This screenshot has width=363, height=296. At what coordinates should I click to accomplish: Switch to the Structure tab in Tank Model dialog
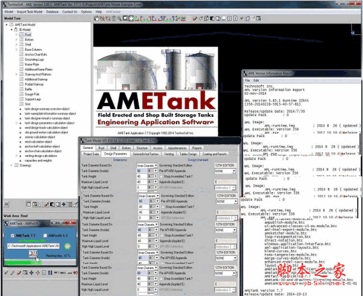(x=142, y=148)
